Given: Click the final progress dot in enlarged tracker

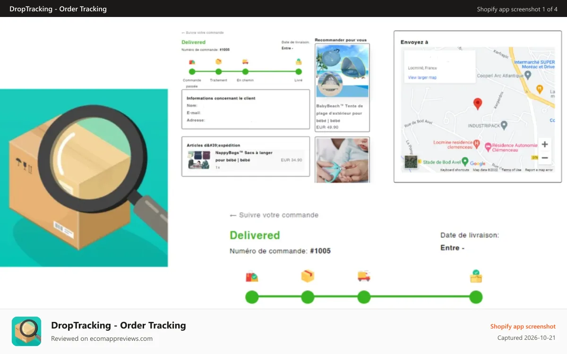Looking at the screenshot, I should (x=476, y=297).
